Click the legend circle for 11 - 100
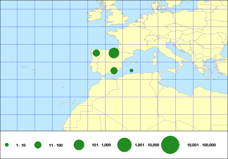228x159 pixels. click(x=38, y=145)
